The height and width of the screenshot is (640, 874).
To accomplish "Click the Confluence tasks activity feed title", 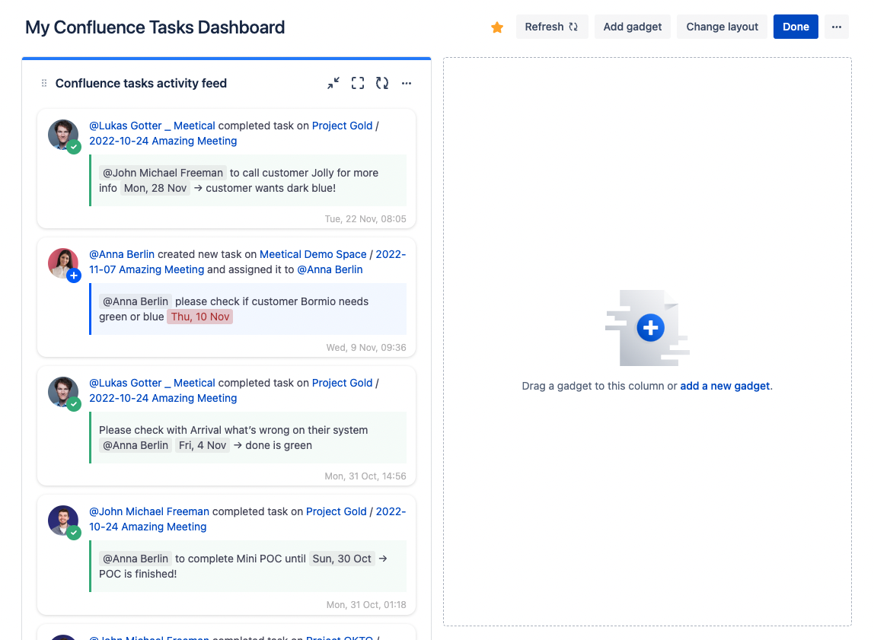I will [141, 83].
